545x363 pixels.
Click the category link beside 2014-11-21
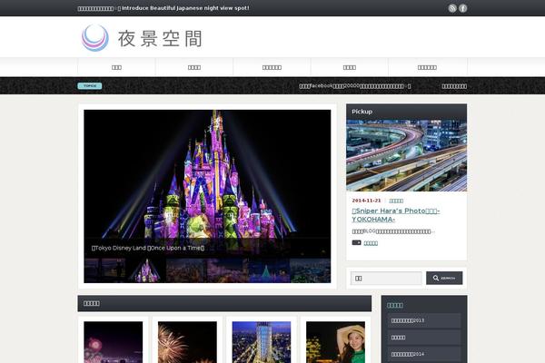(396, 201)
